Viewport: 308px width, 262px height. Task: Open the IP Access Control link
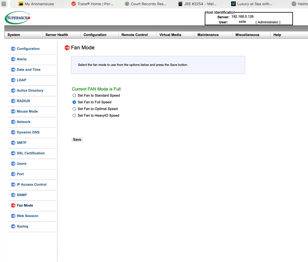tap(32, 184)
